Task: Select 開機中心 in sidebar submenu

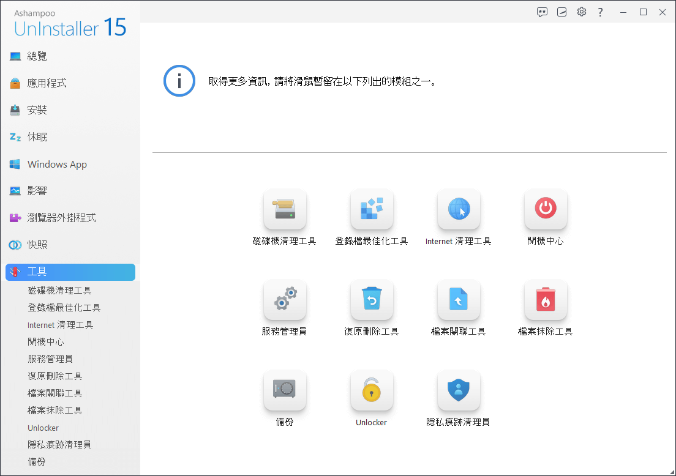Action: click(x=46, y=342)
